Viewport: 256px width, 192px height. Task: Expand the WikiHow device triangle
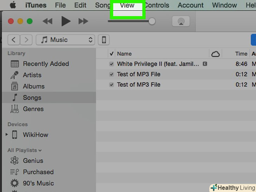(7, 135)
